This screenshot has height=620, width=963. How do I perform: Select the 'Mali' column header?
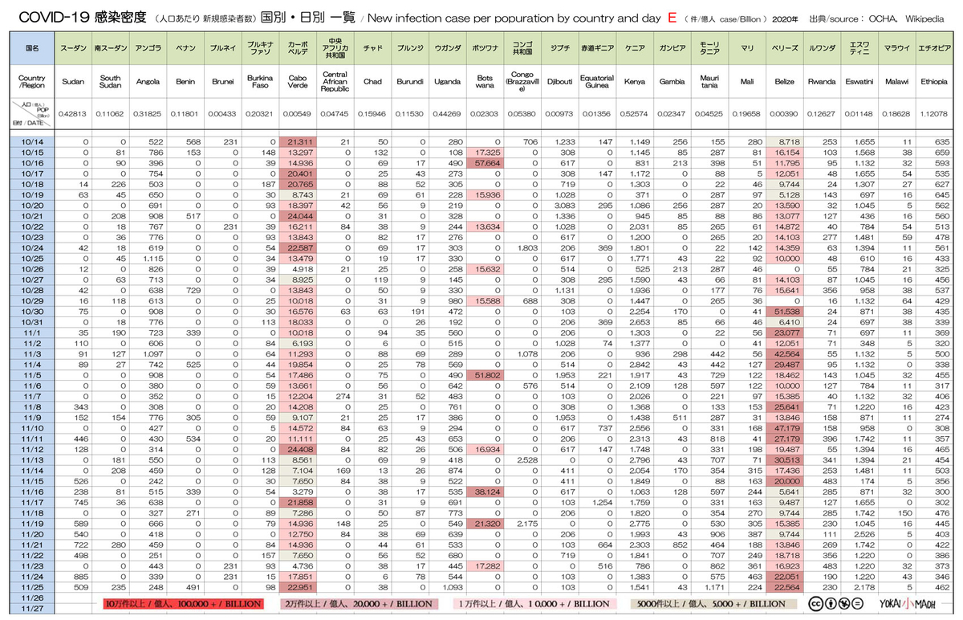click(746, 82)
